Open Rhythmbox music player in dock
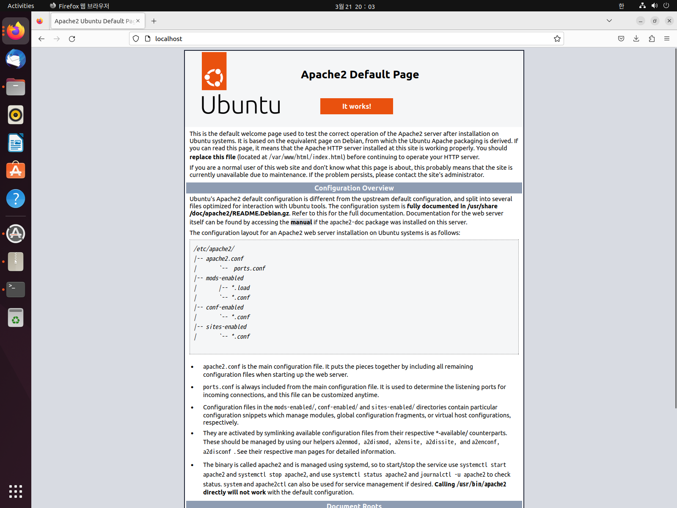The width and height of the screenshot is (677, 508). pos(16,115)
